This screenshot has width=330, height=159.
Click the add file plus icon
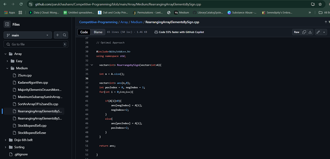pos(57,35)
